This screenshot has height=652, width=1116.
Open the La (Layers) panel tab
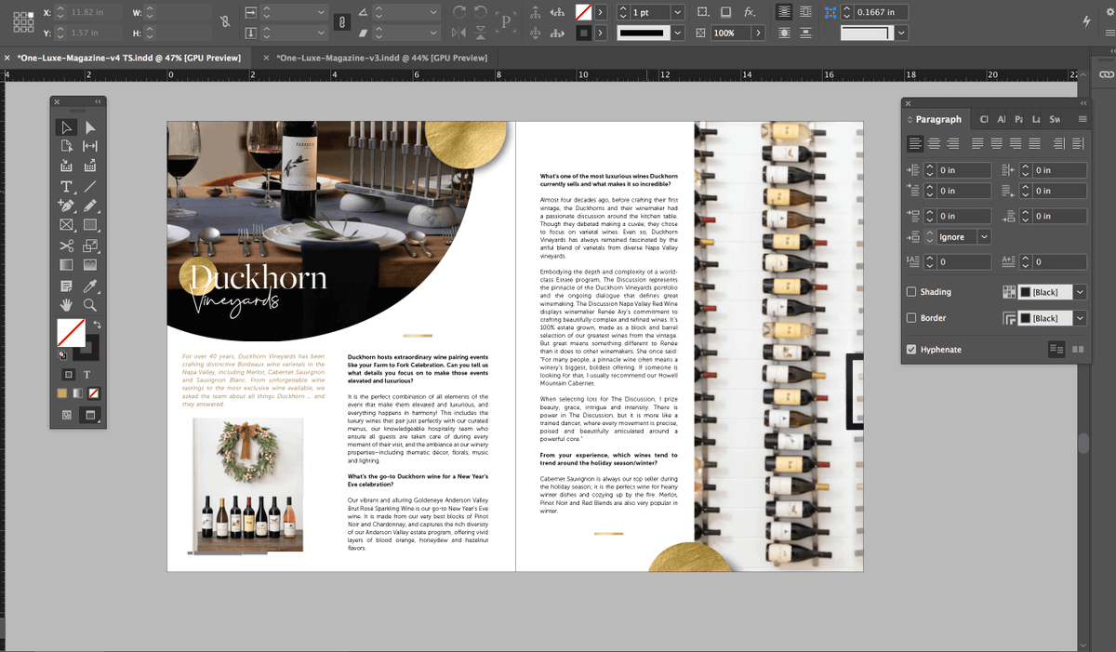[x=1037, y=119]
